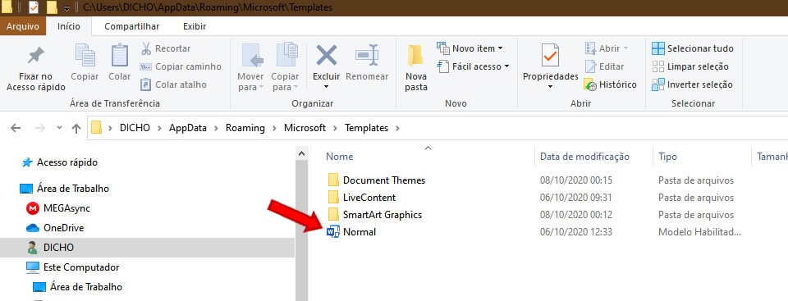Click Selecionar tudo
The image size is (788, 301).
tap(693, 48)
